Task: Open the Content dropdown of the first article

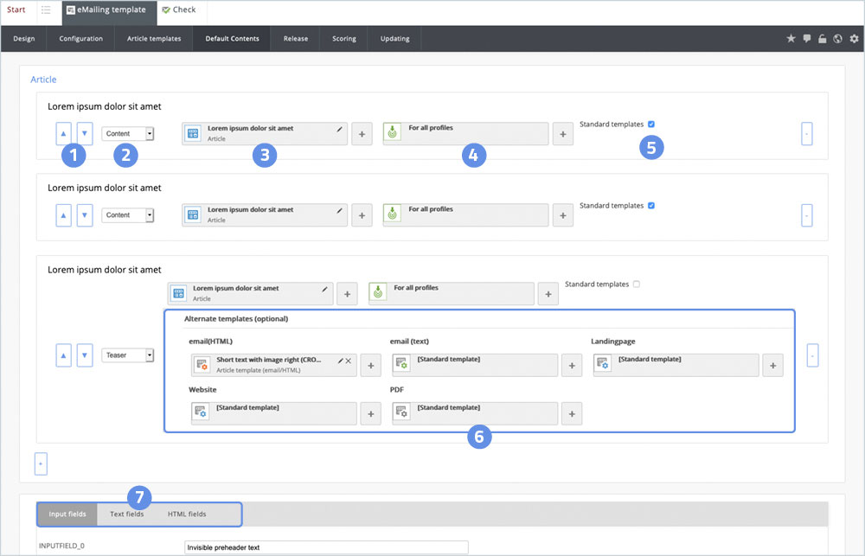Action: pos(128,134)
